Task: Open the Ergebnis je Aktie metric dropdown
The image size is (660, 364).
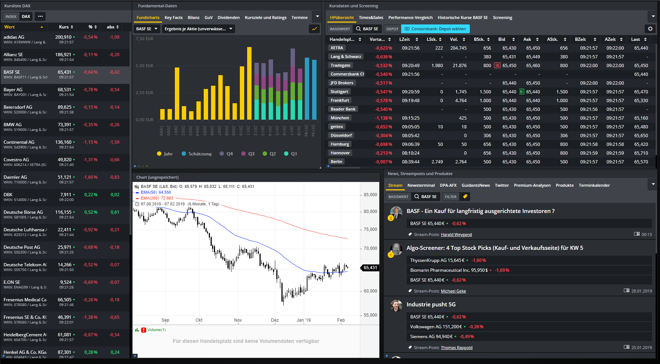Action: [198, 29]
